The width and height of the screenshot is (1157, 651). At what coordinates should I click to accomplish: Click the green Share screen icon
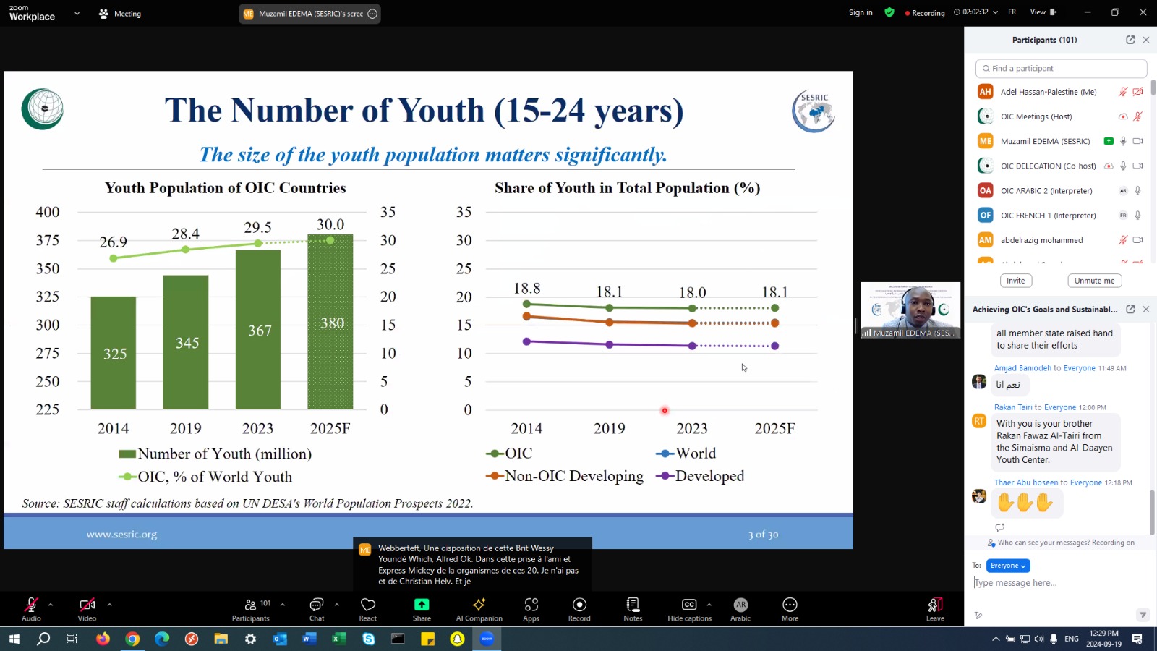click(x=422, y=608)
